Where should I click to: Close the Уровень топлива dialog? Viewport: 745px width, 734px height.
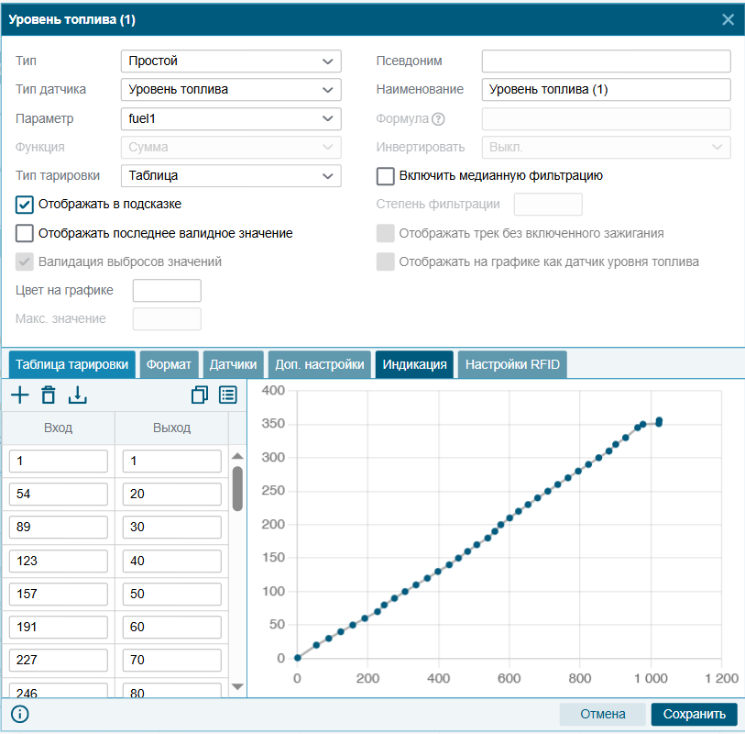pos(728,19)
